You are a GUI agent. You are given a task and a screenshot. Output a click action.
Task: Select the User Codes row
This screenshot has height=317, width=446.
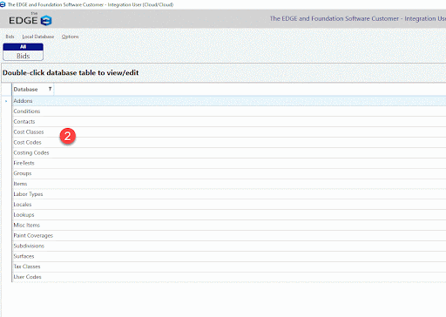[x=229, y=277]
